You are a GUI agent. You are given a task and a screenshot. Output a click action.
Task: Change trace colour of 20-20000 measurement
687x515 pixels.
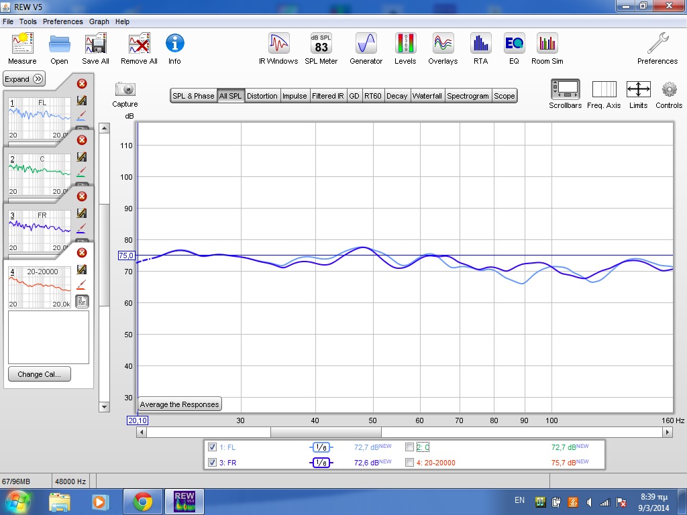click(x=81, y=284)
